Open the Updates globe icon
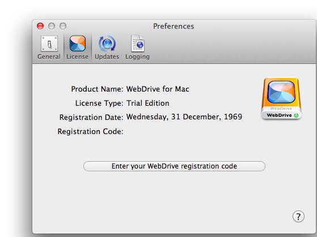Viewport: 317px width, 237px height. pos(107,44)
